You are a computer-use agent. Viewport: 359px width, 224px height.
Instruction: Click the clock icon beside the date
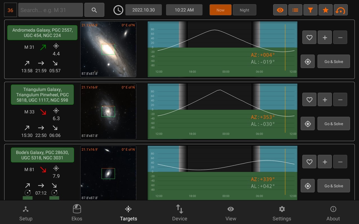(x=118, y=10)
